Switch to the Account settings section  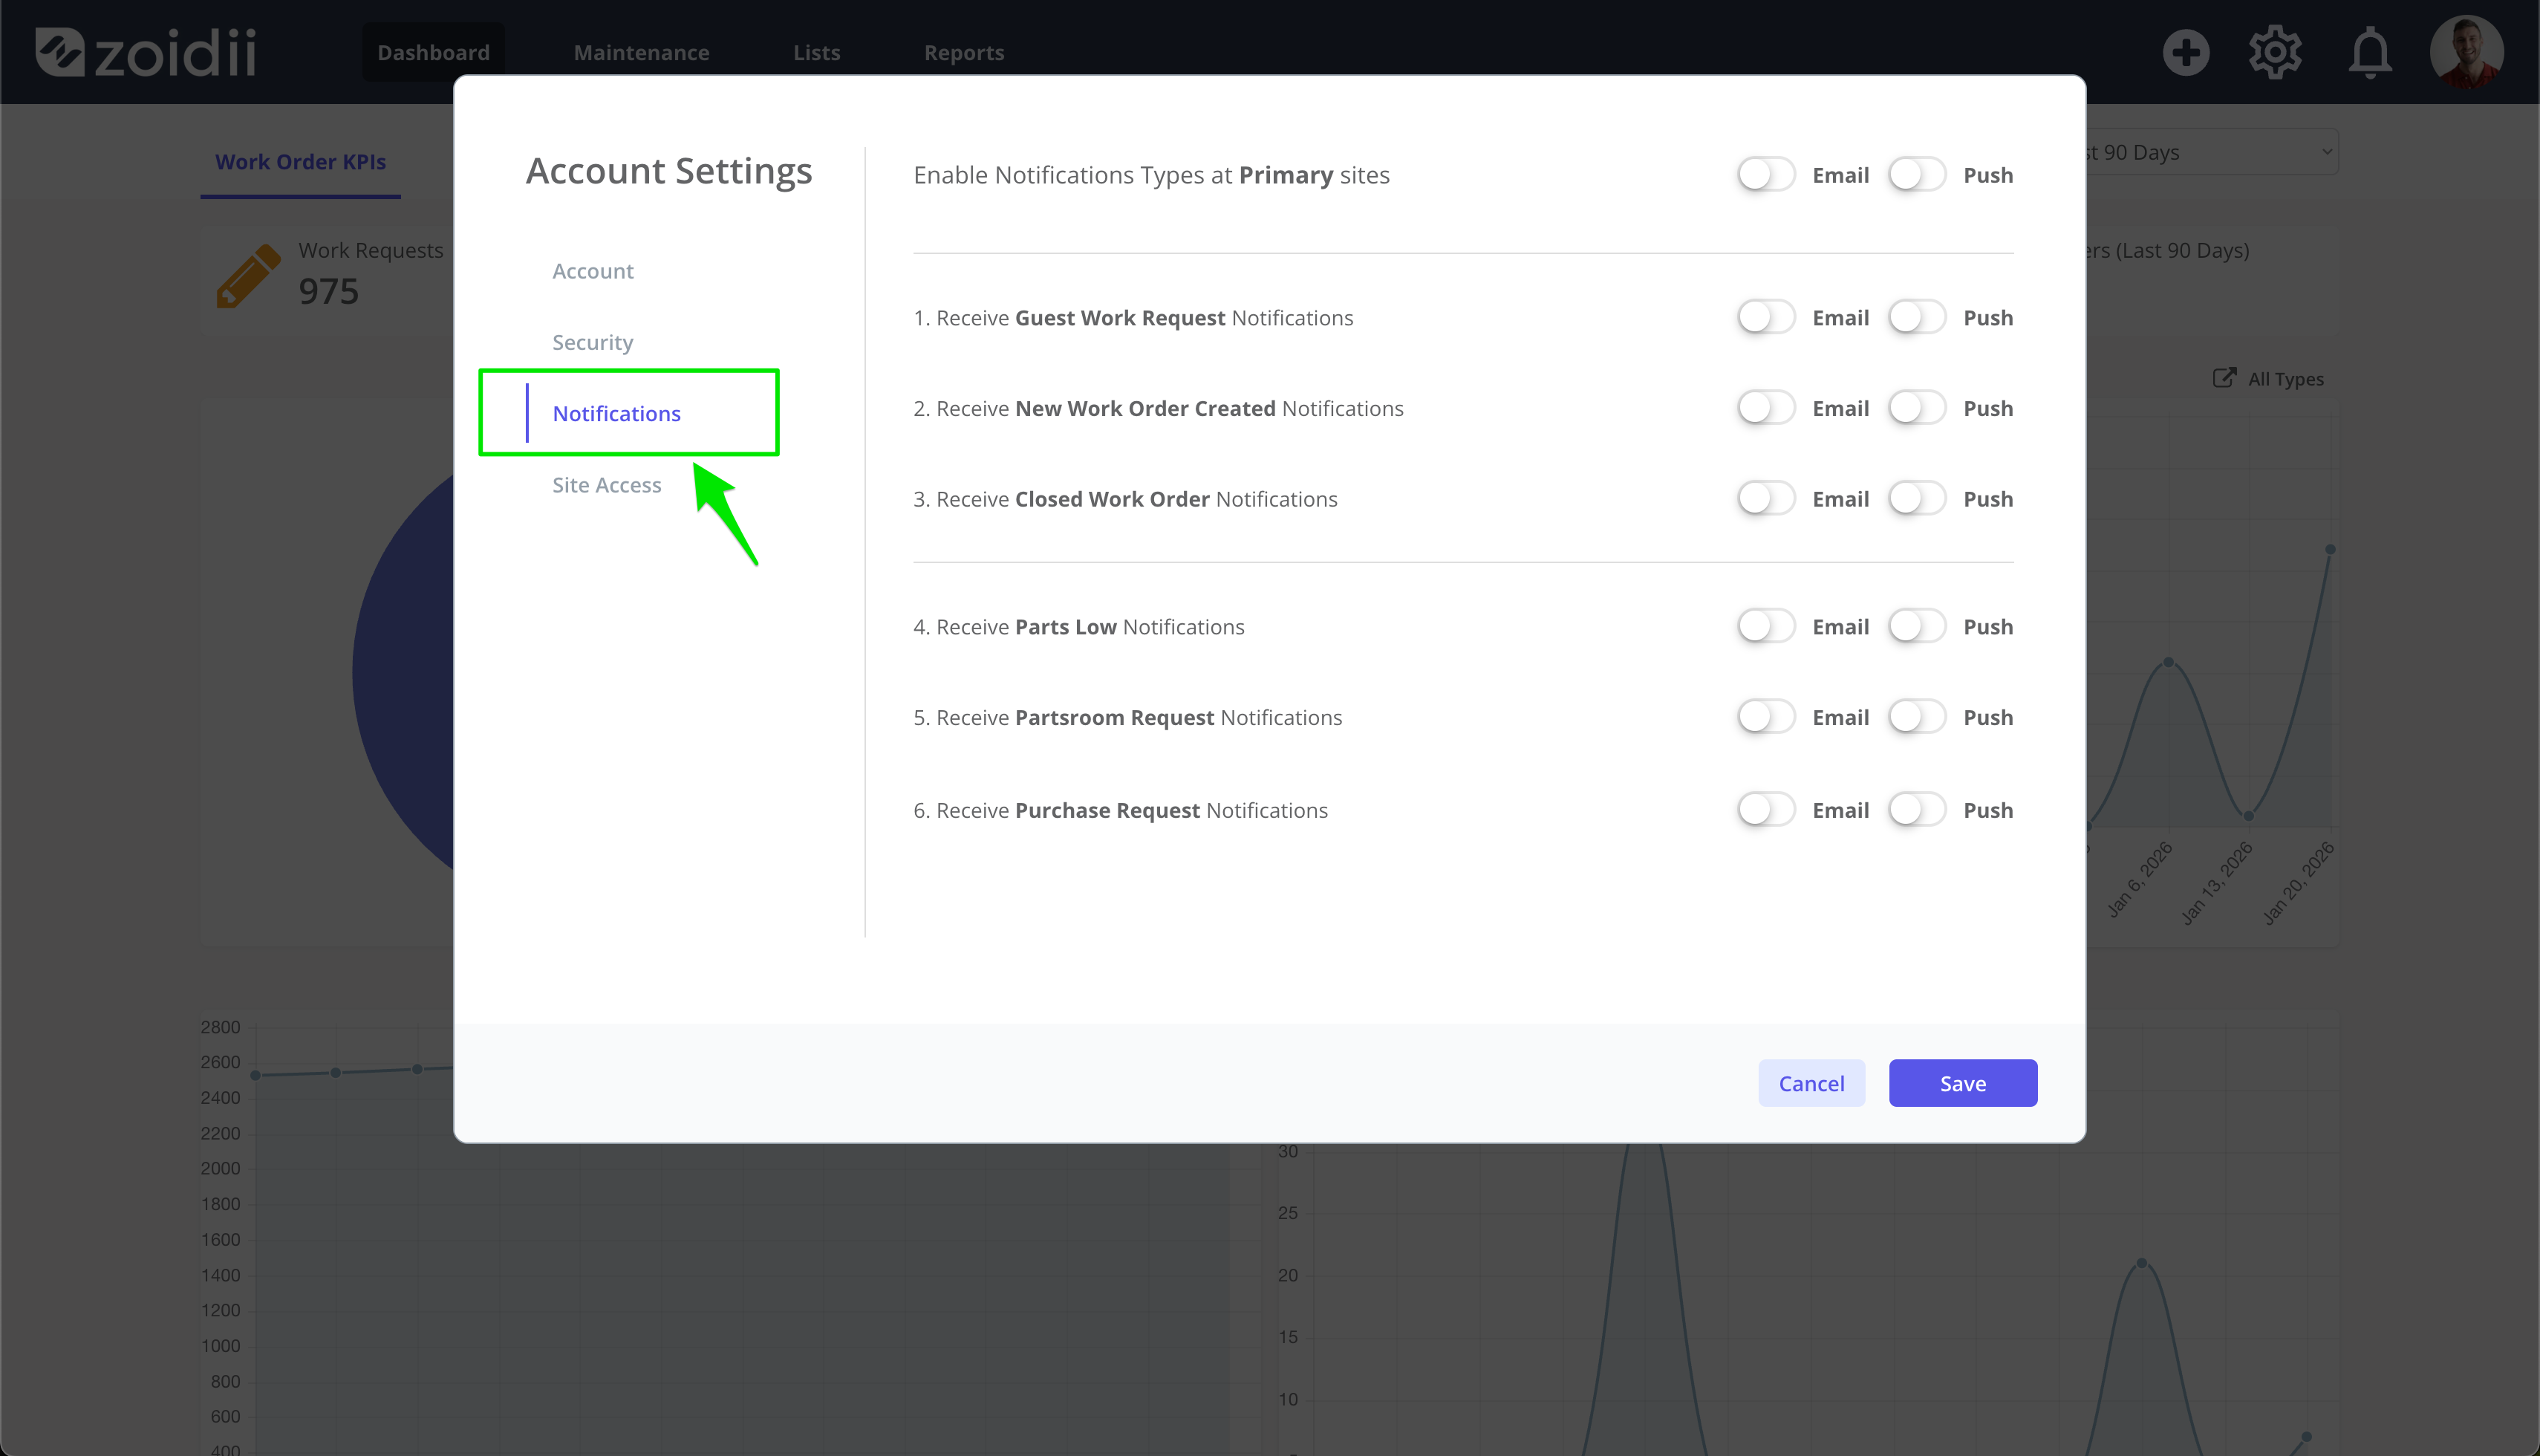tap(593, 271)
